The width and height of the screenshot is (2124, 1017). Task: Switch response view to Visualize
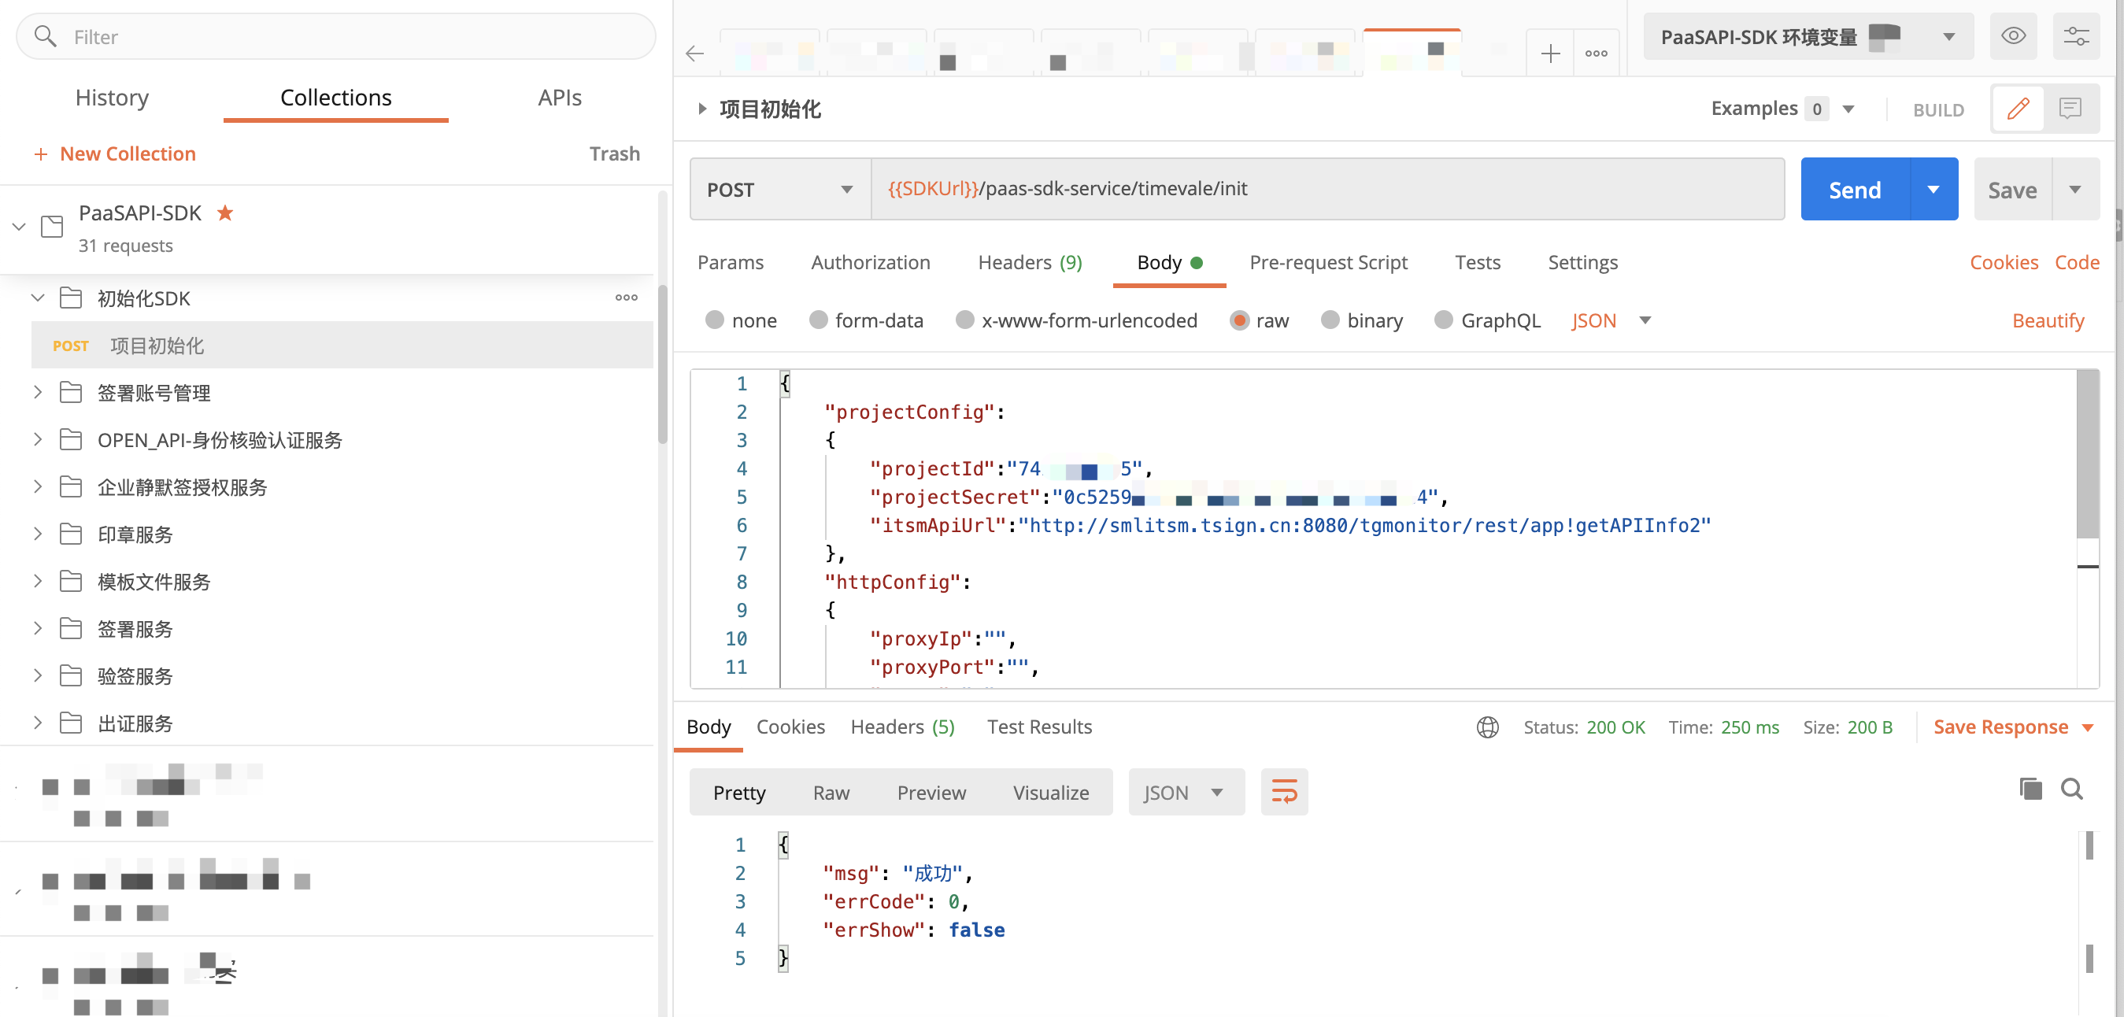[x=1050, y=792]
